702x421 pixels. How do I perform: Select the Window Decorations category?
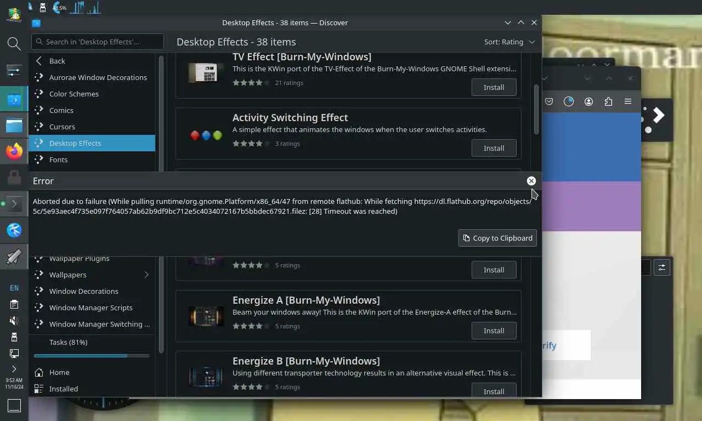pos(92,291)
